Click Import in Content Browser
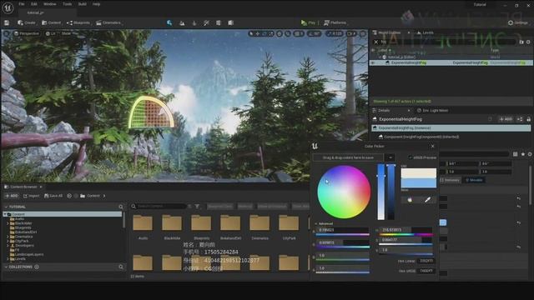The image size is (534, 300). click(32, 196)
